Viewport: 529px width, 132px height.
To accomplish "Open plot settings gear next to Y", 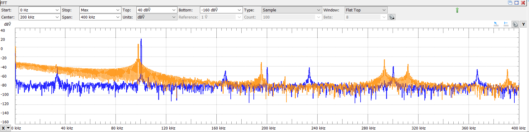I will tap(515, 24).
